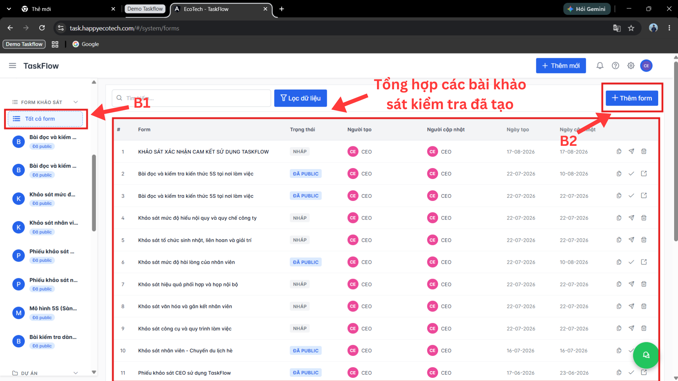Open the tab search dropdown arrow

pyautogui.click(x=9, y=9)
